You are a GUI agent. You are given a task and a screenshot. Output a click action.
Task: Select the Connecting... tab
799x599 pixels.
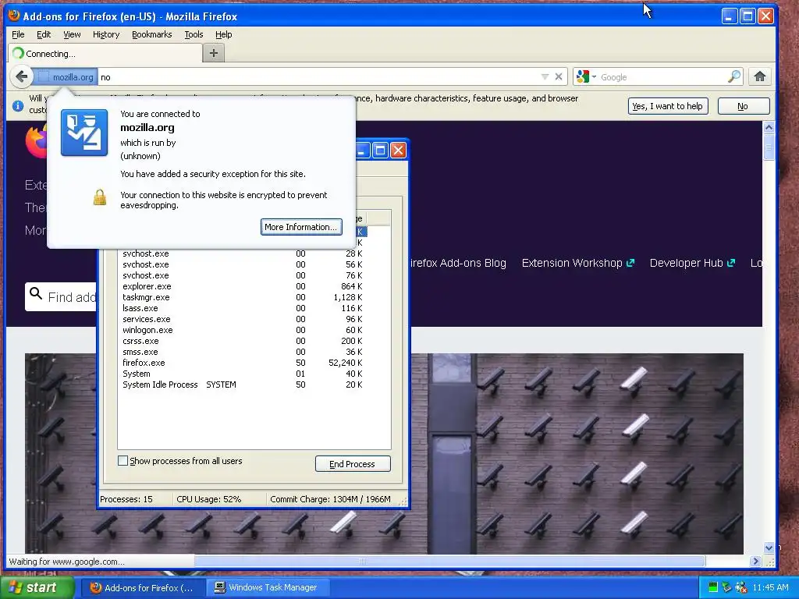pos(105,54)
